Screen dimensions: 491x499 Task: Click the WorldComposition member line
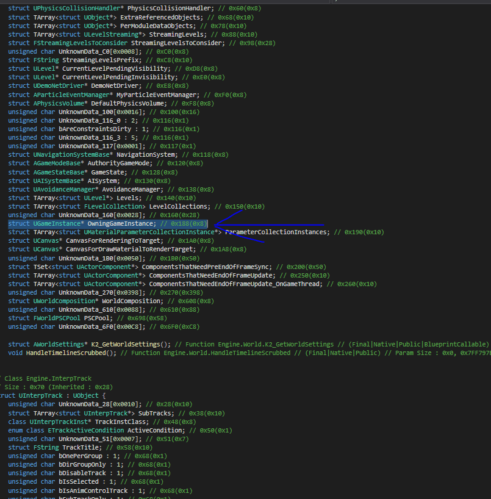(x=111, y=301)
